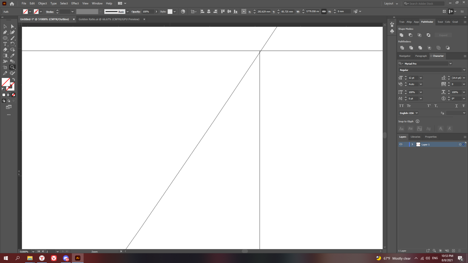Click the Swap Fill and Stroke arrow
This screenshot has width=468, height=263.
[14, 79]
